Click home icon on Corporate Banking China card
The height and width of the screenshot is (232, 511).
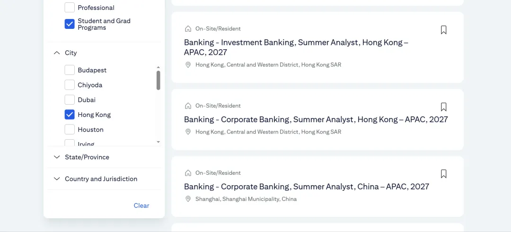click(188, 173)
